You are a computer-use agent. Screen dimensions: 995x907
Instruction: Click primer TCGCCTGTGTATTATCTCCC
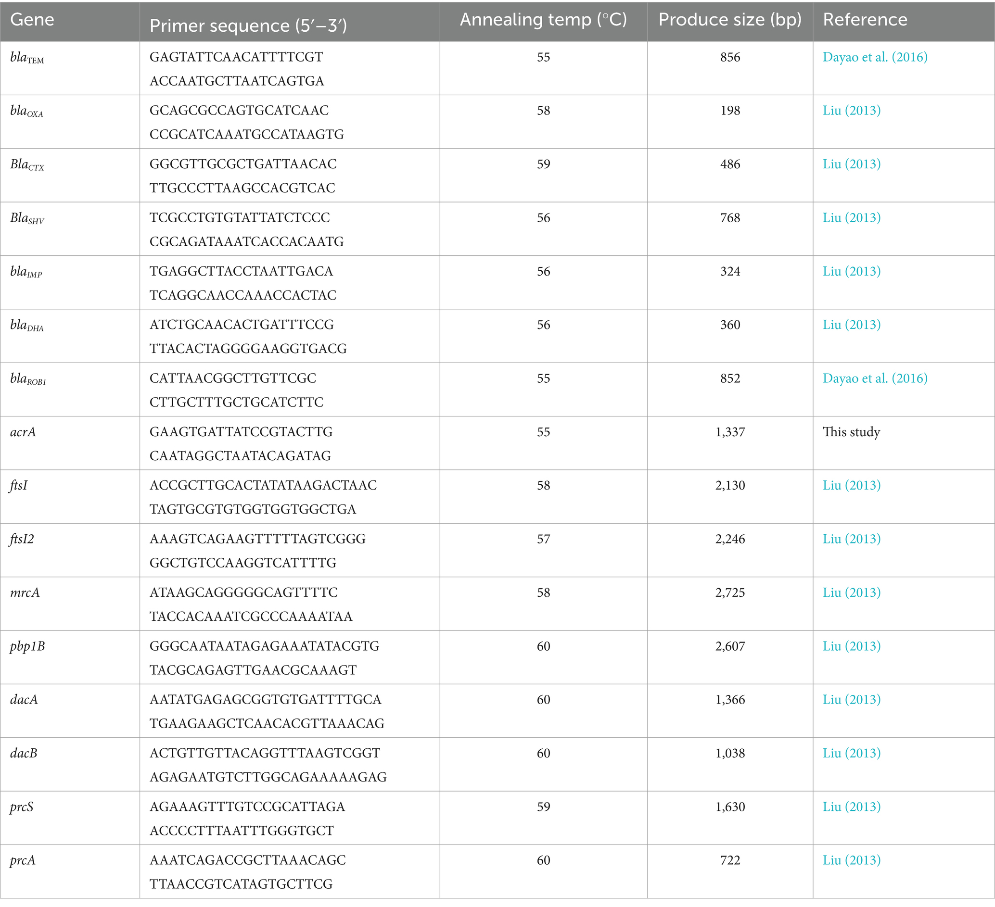coord(240,218)
